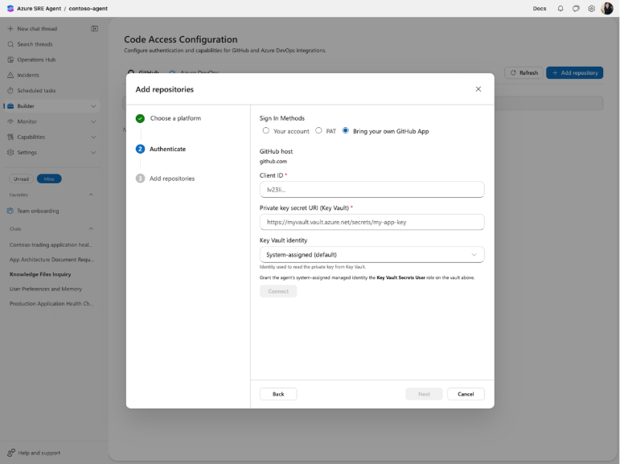The image size is (620, 464).
Task: Click the Search threads magnifier icon
Action: [x=10, y=44]
